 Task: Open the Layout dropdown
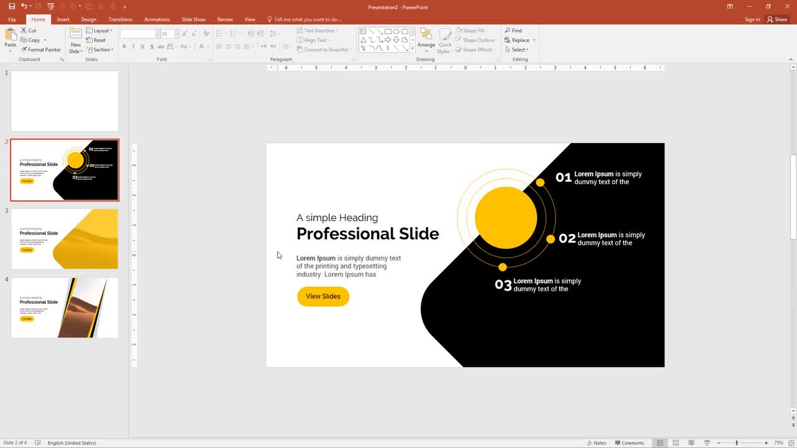[x=100, y=30]
